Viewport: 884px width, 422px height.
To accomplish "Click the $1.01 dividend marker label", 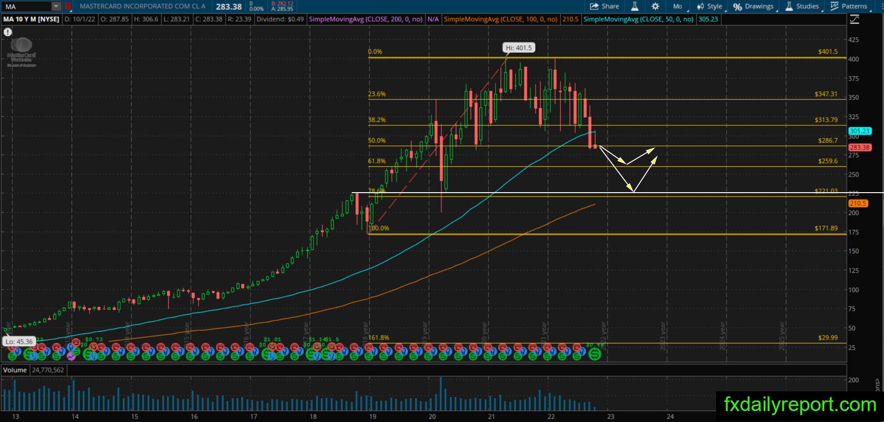I will pos(272,340).
